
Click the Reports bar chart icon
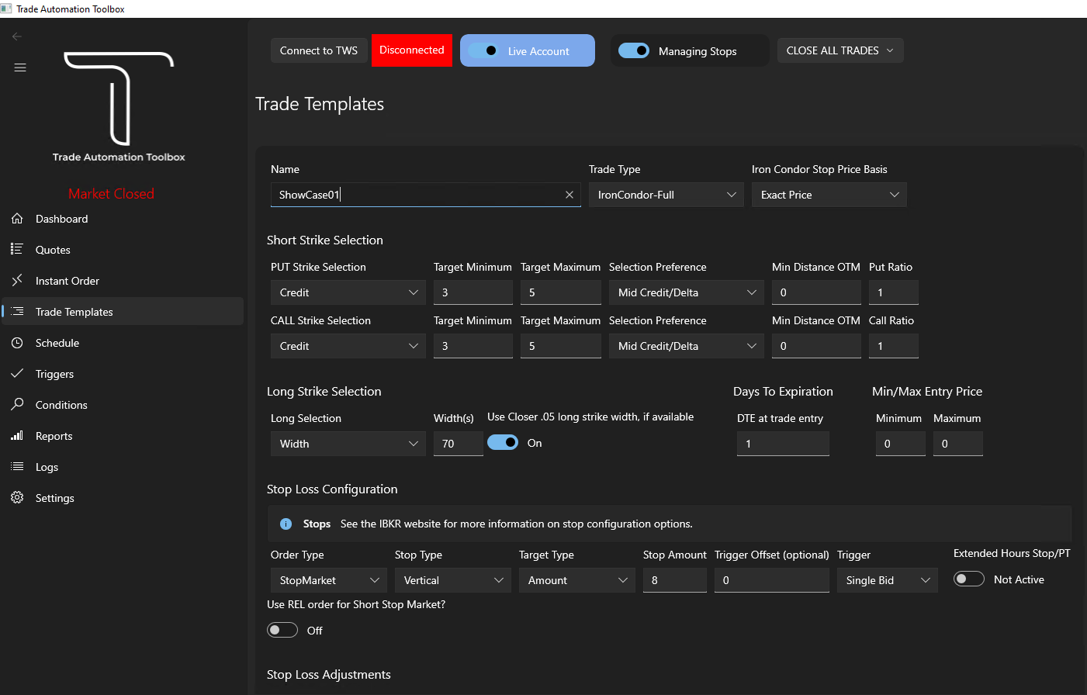coord(17,435)
